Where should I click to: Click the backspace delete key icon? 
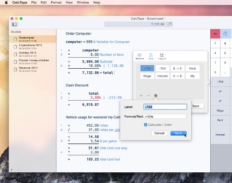225,34
